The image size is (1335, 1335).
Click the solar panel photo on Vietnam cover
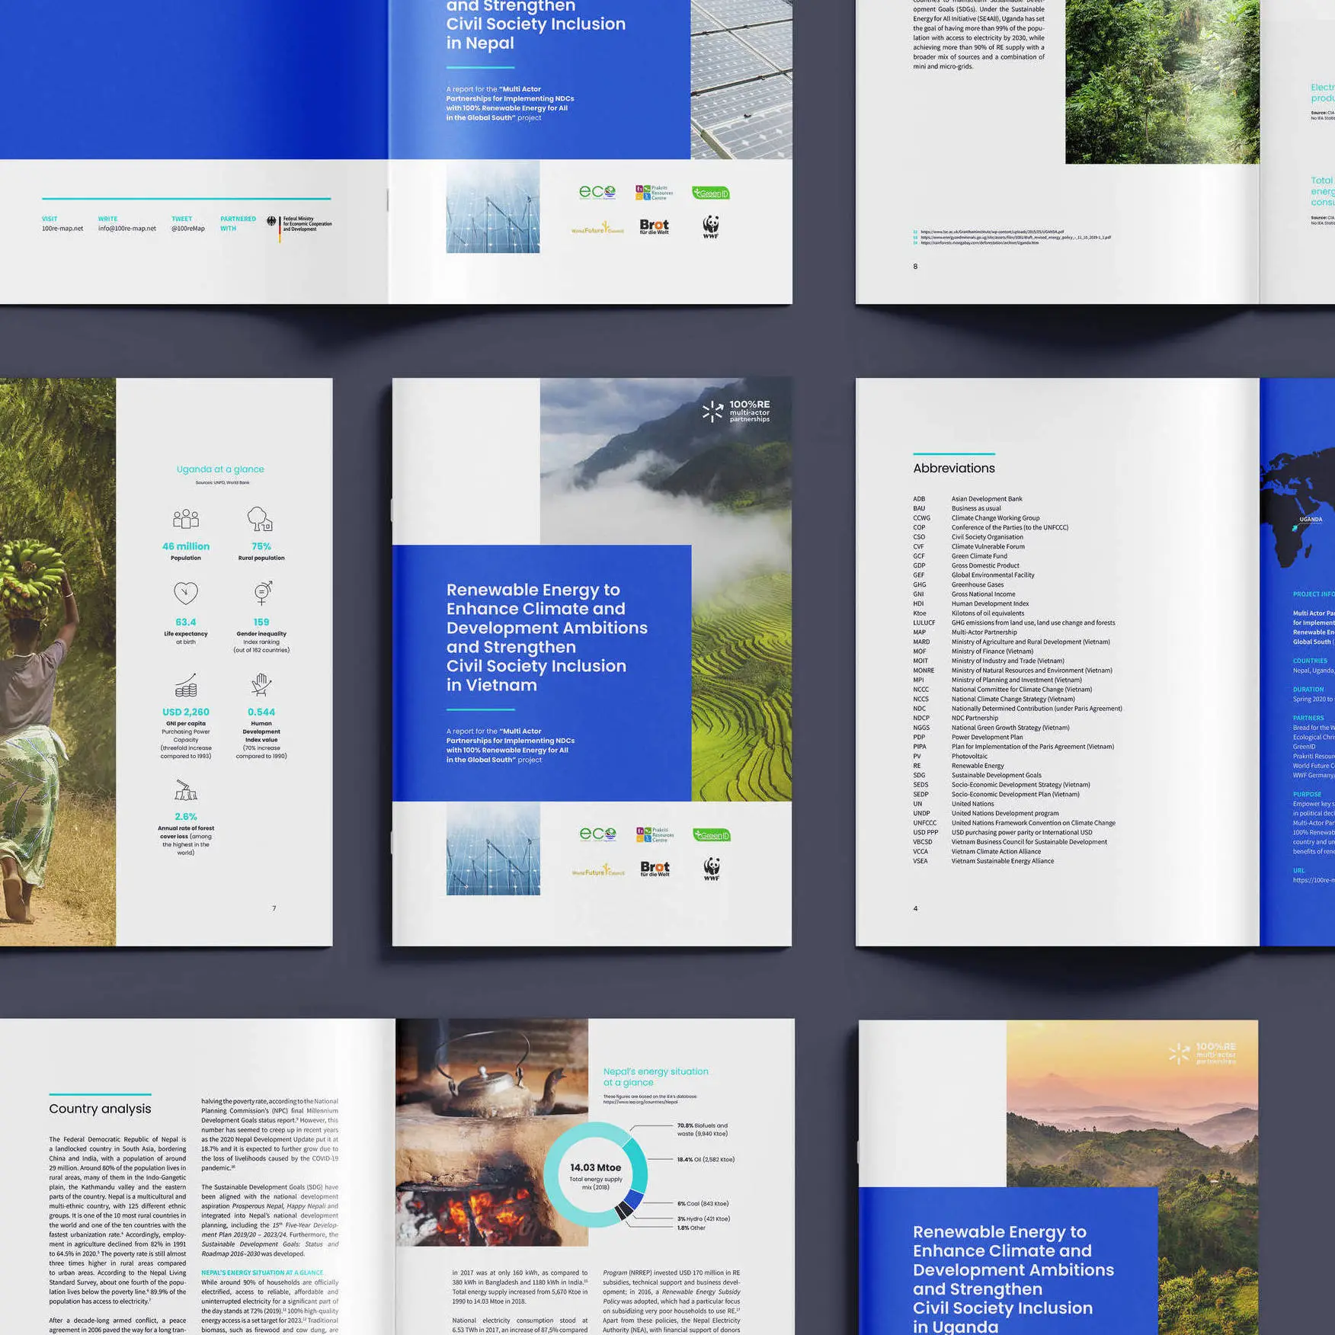pos(493,848)
